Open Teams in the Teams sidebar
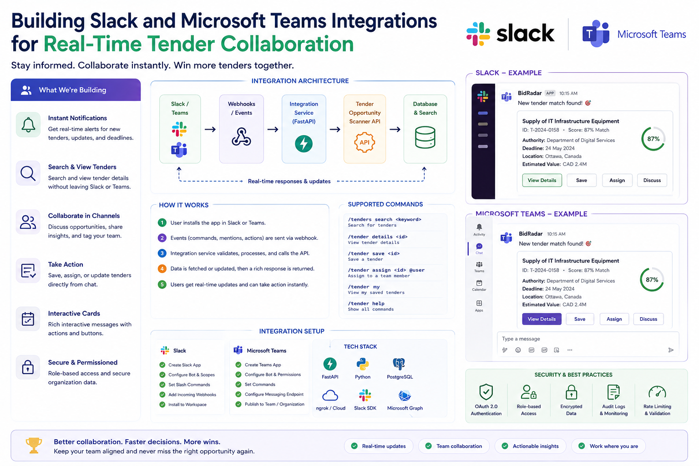The height and width of the screenshot is (466, 699). click(x=479, y=267)
